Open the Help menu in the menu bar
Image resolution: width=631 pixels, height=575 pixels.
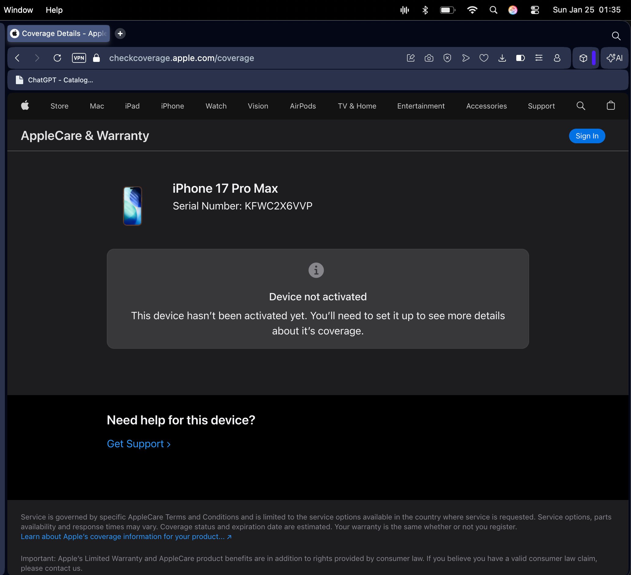(x=54, y=10)
